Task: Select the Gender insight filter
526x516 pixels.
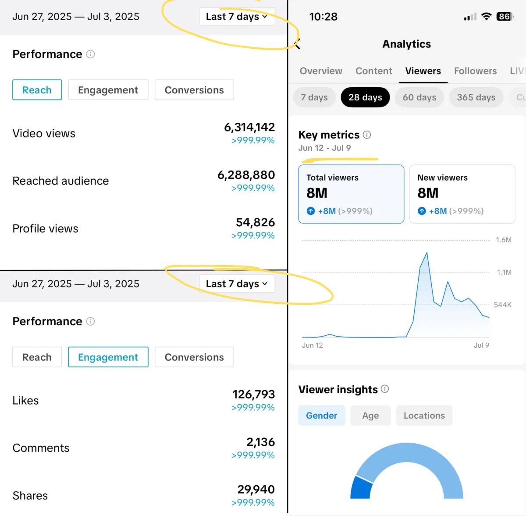Action: (322, 416)
